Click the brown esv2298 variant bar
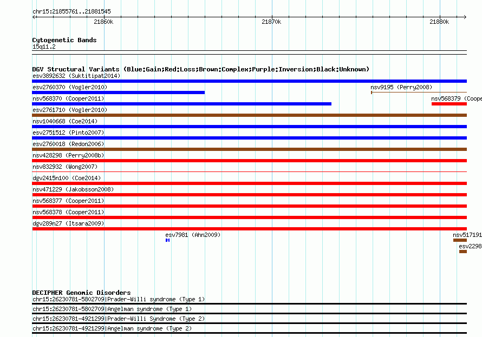Screen dimensions: 482x337 pos(463,252)
